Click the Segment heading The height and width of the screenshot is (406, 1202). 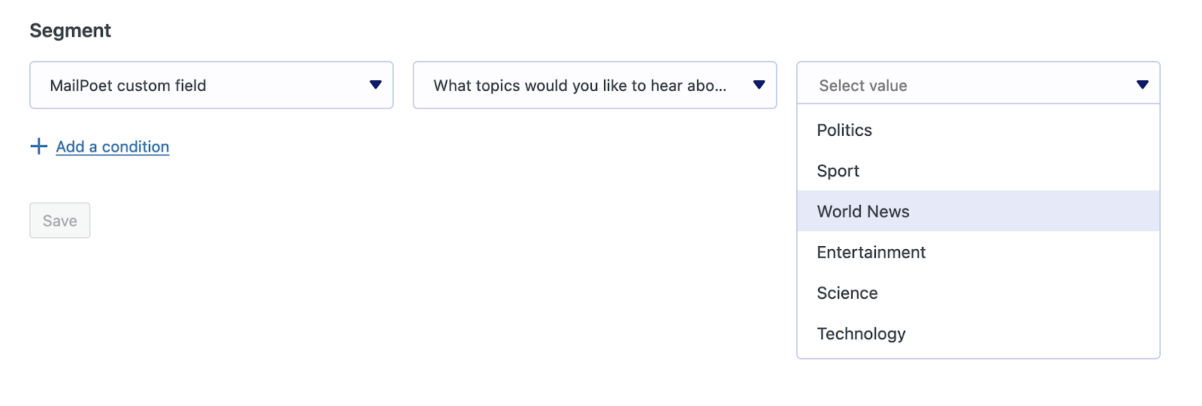pyautogui.click(x=71, y=31)
